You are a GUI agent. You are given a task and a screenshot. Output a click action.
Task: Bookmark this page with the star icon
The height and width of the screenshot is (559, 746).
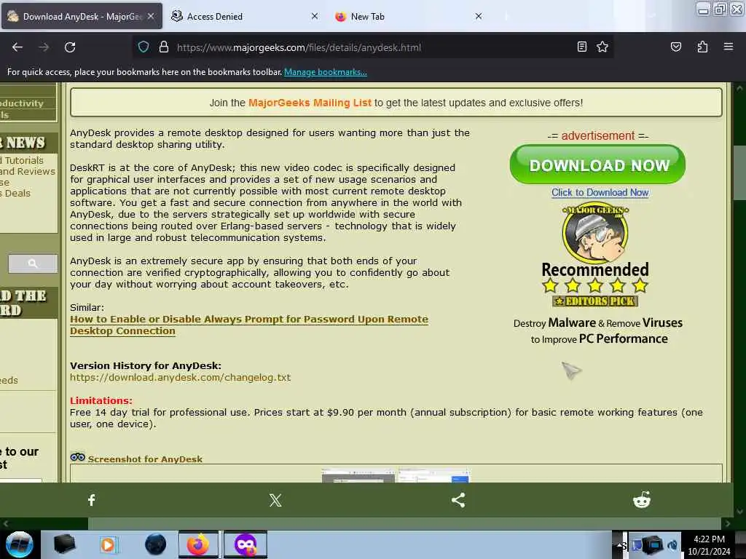(602, 47)
